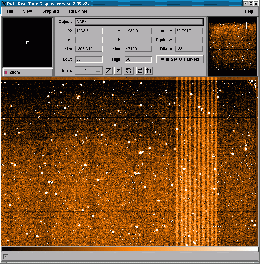This screenshot has height=264, width=260.
Task: Click the Object name field showing DARK
Action: click(139, 22)
